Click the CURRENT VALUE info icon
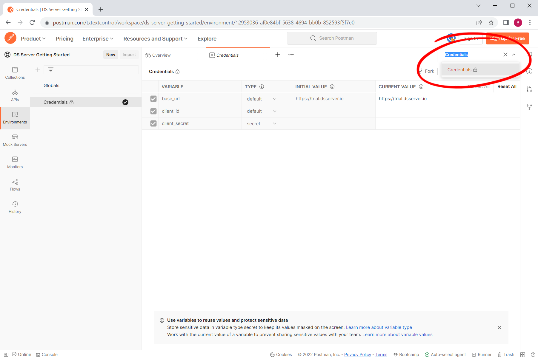Screen dimensions: 538x359 421,87
